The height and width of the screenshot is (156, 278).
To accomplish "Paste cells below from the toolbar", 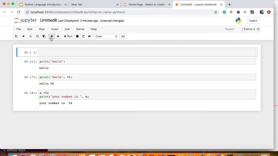I will 44,36.
